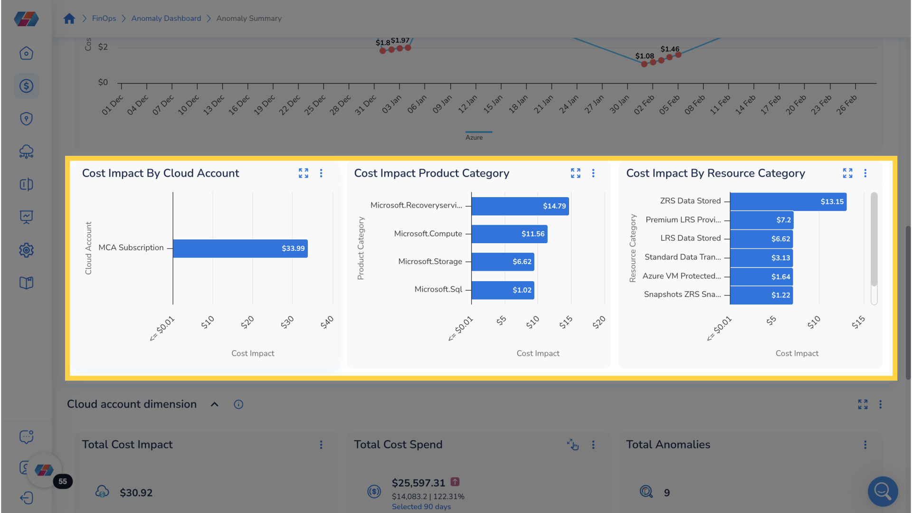
Task: Expand Cost Impact Product Category chart to fullscreen
Action: tap(575, 173)
